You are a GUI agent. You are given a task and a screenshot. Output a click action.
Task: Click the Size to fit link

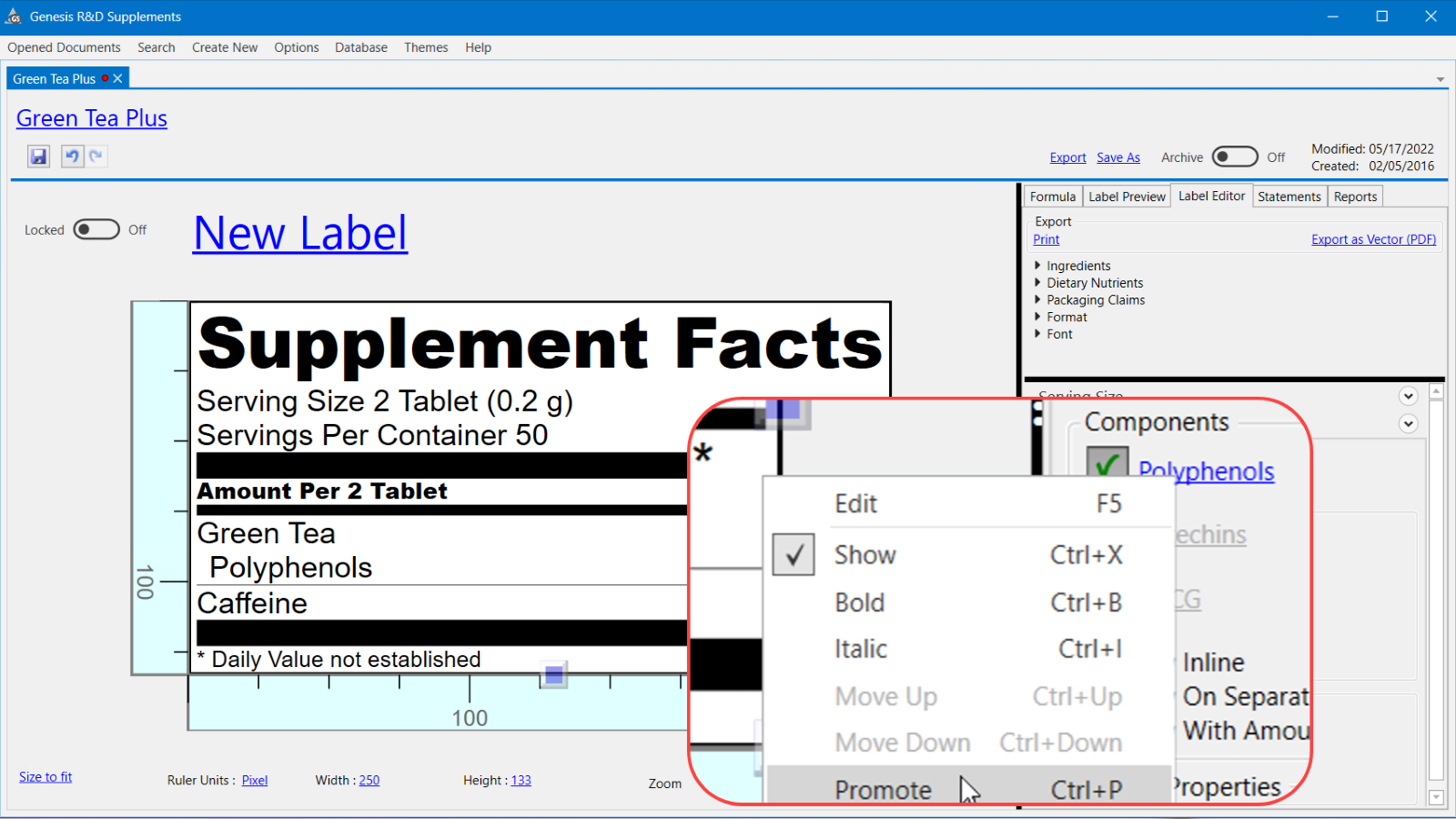(45, 777)
